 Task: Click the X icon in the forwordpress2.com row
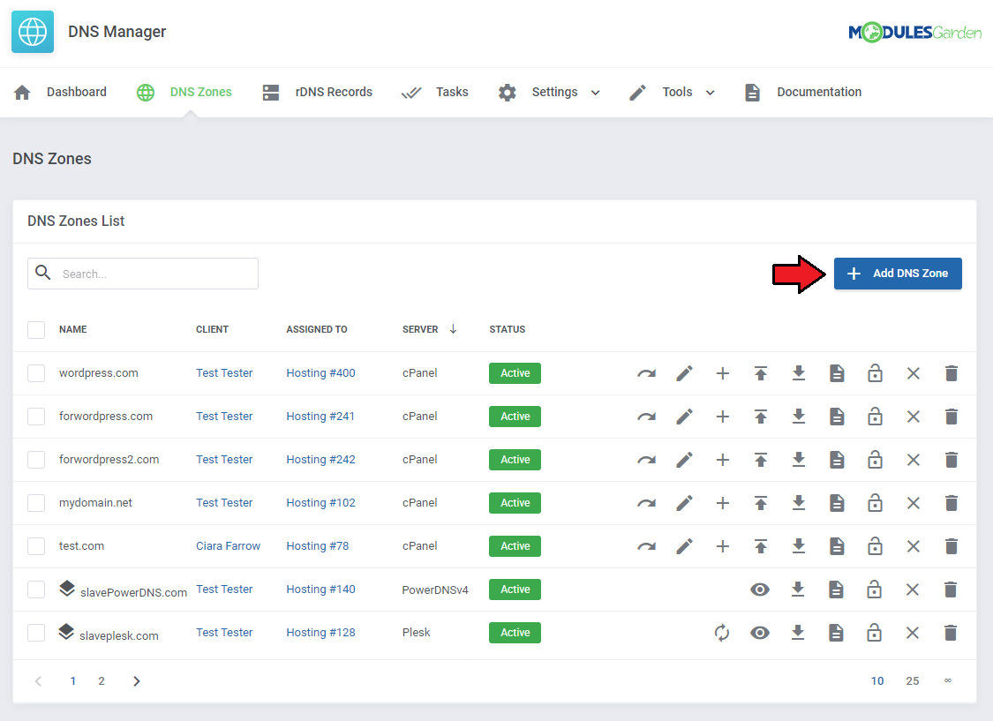[x=913, y=460]
